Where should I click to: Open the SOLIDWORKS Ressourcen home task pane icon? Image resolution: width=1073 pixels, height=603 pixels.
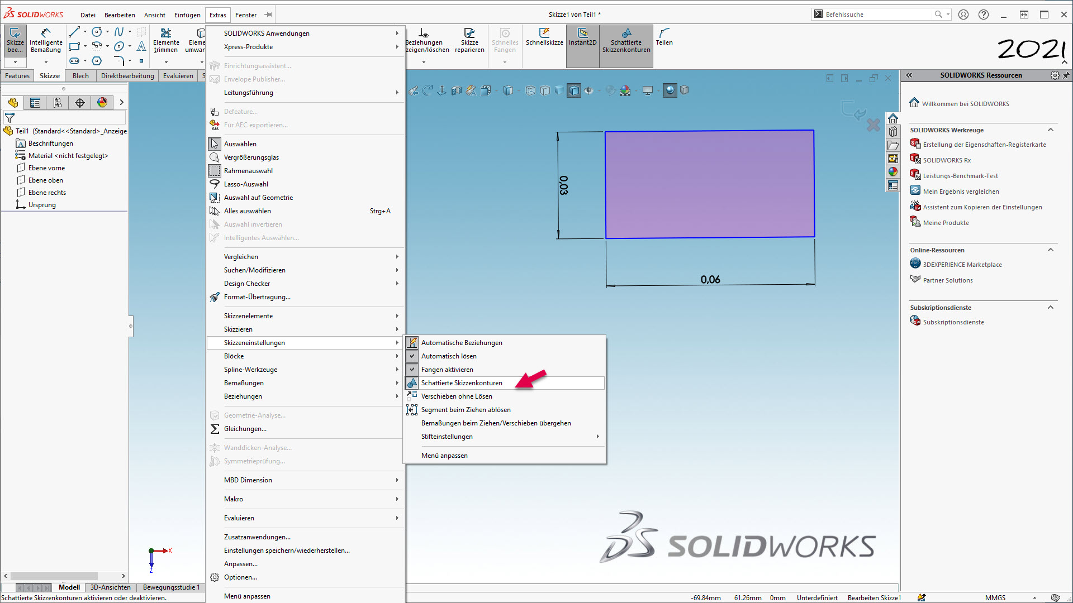coord(893,118)
